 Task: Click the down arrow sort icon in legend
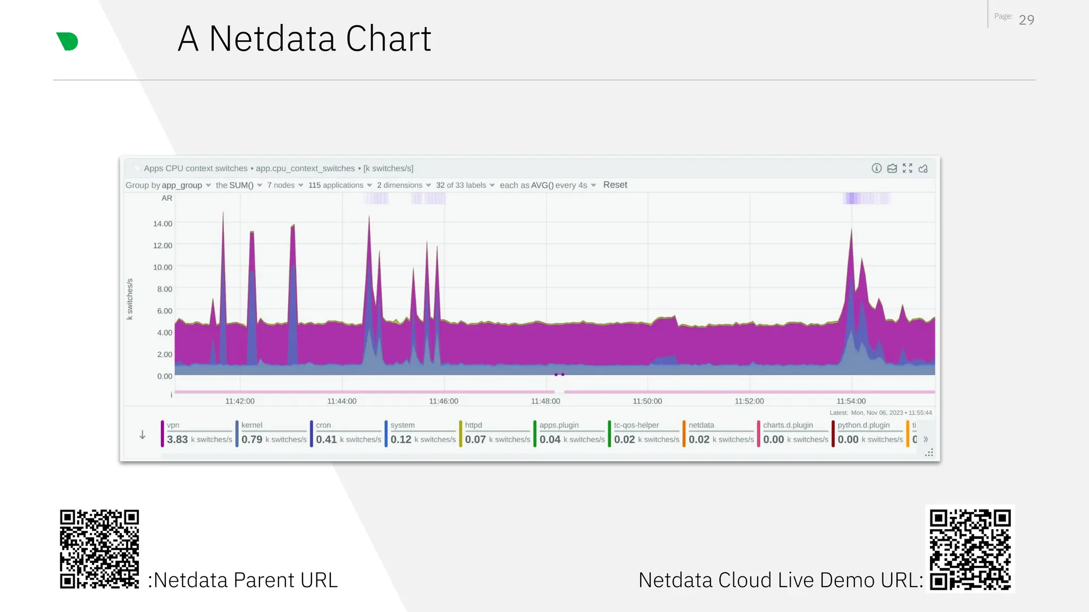pyautogui.click(x=143, y=435)
